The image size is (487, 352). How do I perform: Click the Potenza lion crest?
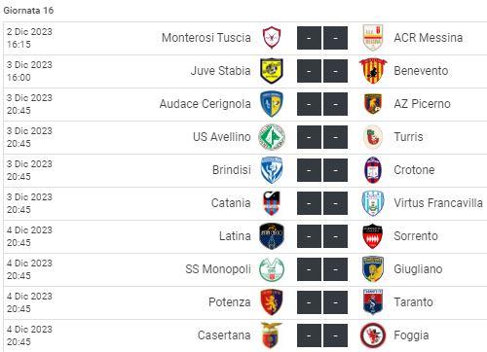[x=272, y=302]
